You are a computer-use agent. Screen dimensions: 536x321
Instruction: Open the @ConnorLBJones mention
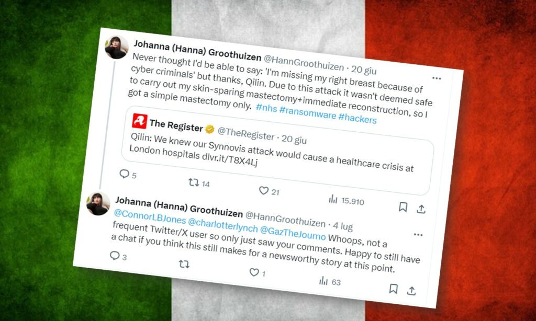(x=150, y=216)
